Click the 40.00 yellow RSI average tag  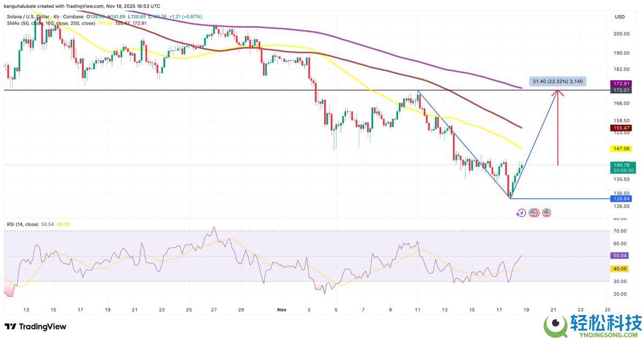[x=620, y=268]
